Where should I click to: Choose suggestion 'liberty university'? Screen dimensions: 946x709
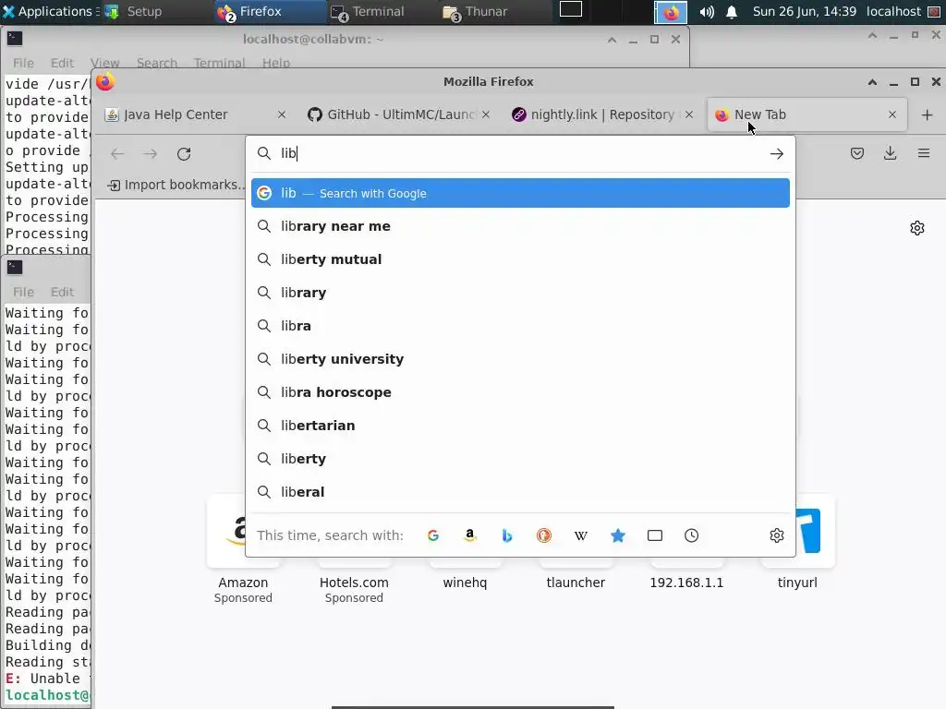click(x=520, y=359)
